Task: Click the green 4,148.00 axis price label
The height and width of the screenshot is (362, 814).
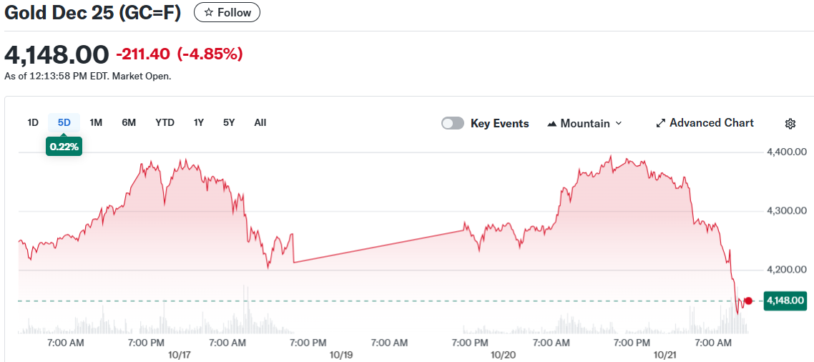Action: (785, 300)
